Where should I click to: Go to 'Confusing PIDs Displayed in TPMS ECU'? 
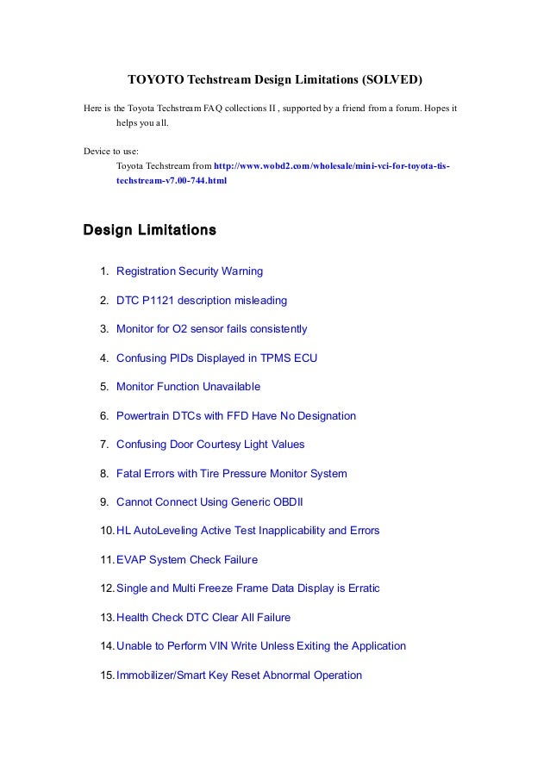[216, 358]
